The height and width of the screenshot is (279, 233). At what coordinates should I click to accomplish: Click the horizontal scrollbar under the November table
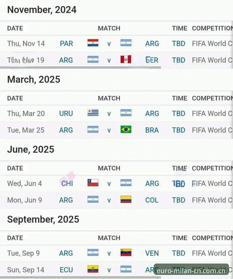coord(80,67)
